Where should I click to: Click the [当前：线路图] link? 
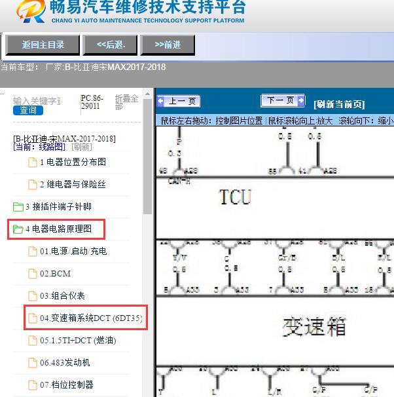39,147
